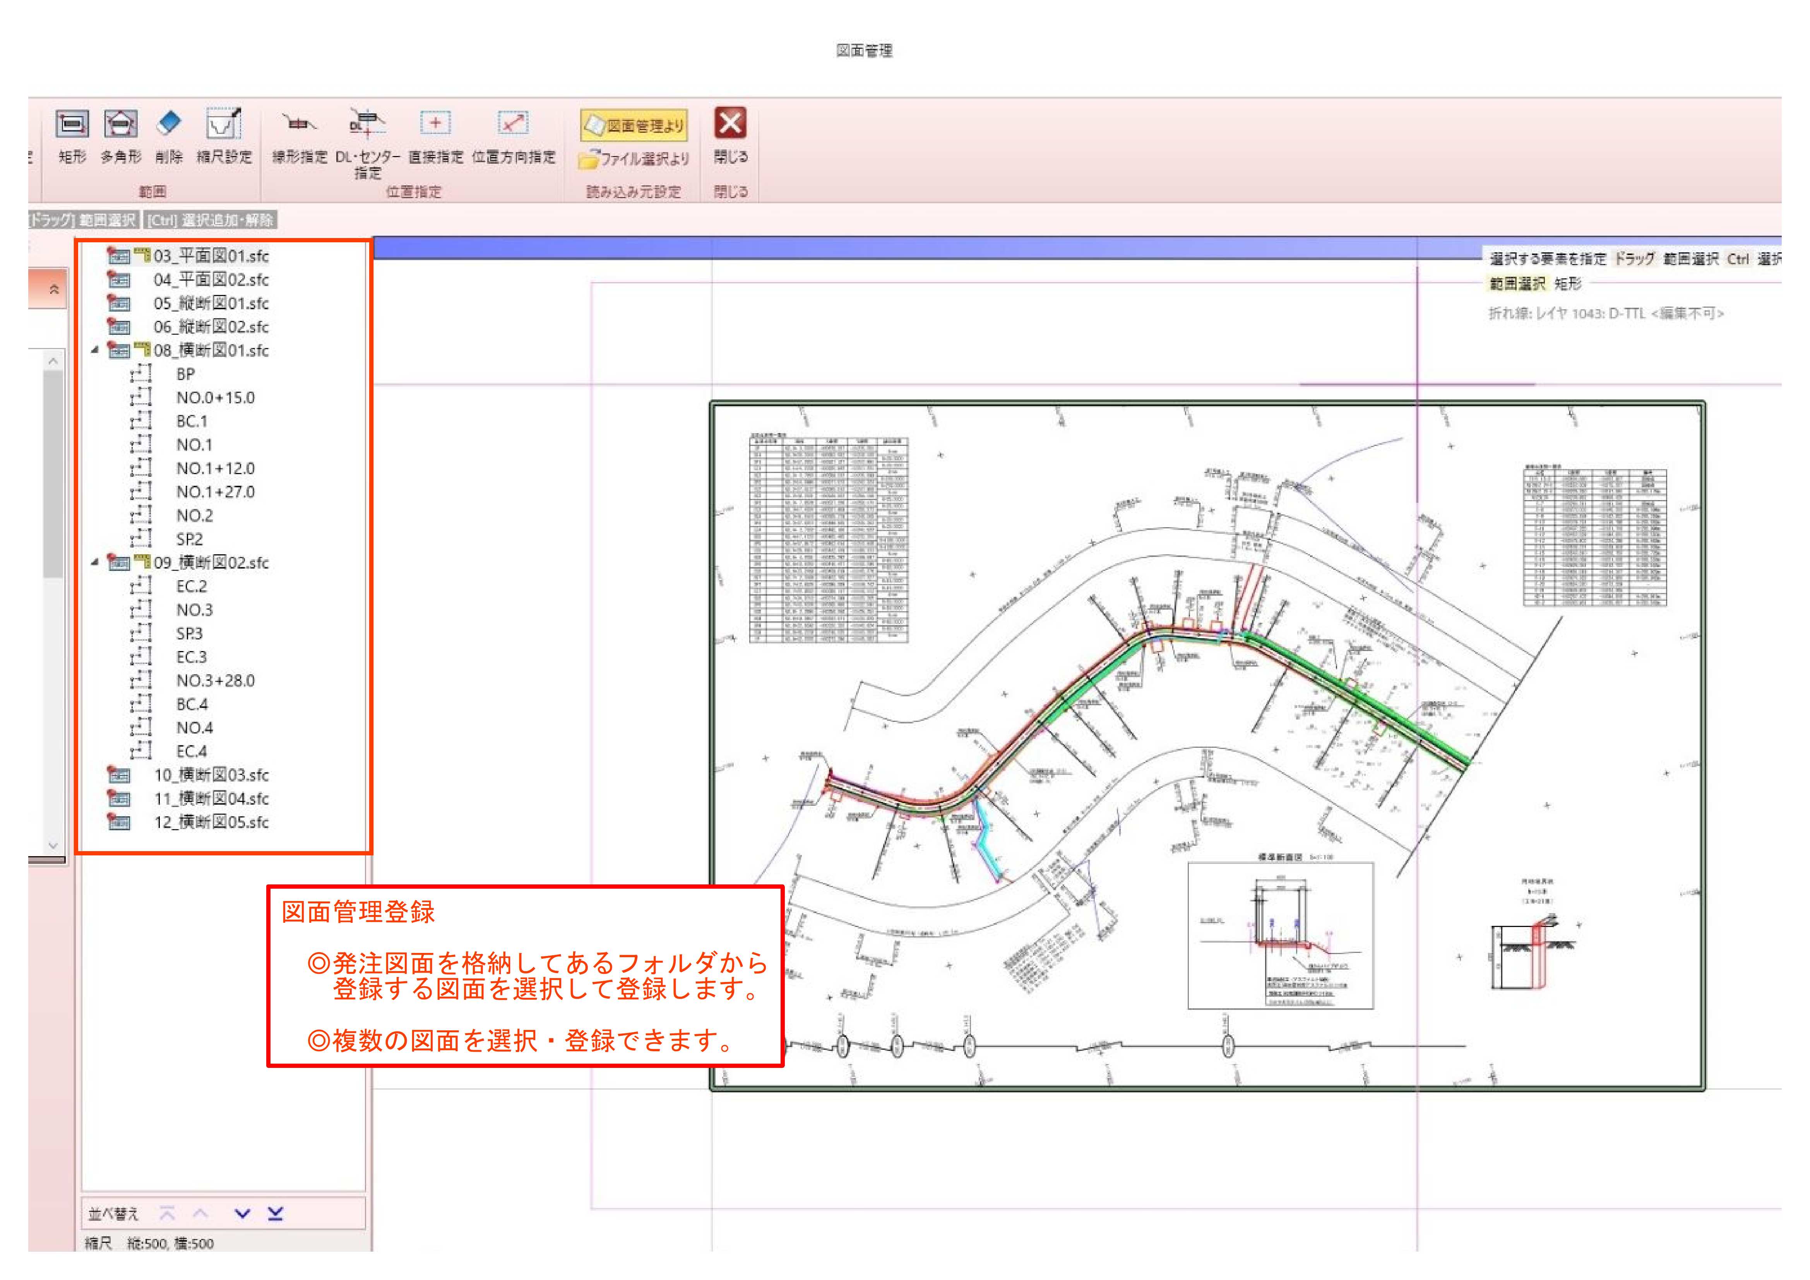
Task: Collapse the left side panel chevron
Action: coord(54,290)
